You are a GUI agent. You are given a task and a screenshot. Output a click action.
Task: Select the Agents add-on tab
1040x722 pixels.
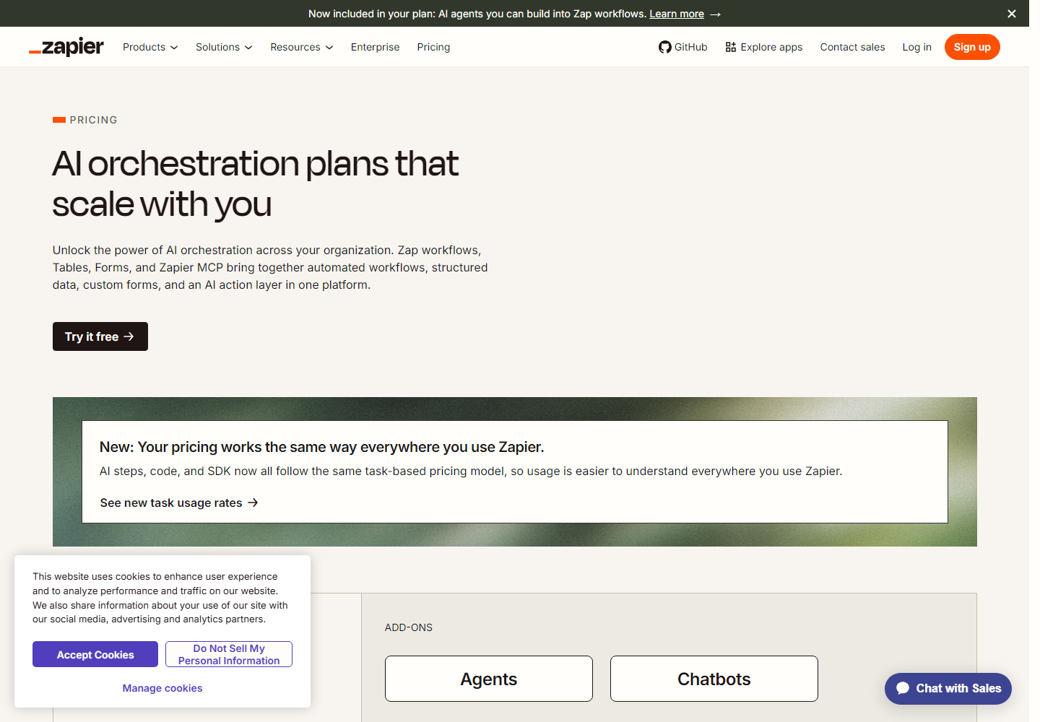(x=489, y=679)
